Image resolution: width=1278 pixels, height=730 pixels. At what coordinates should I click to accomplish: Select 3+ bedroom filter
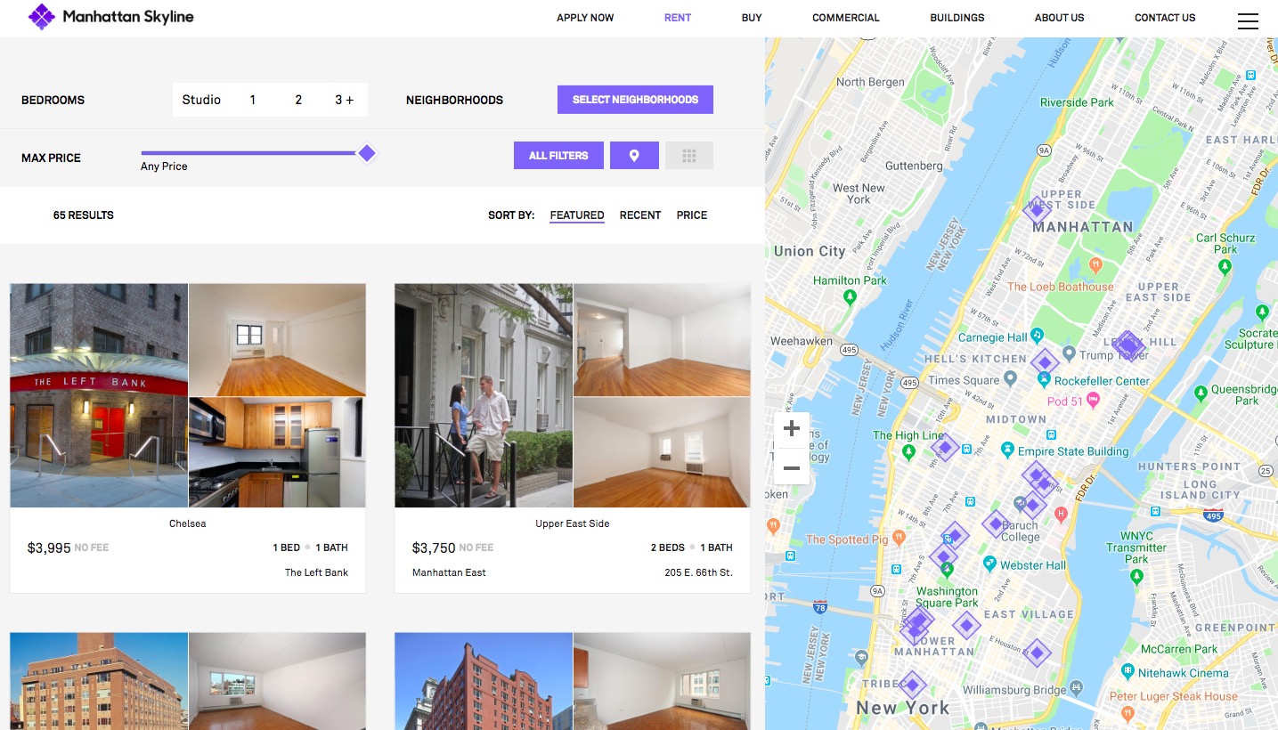344,100
